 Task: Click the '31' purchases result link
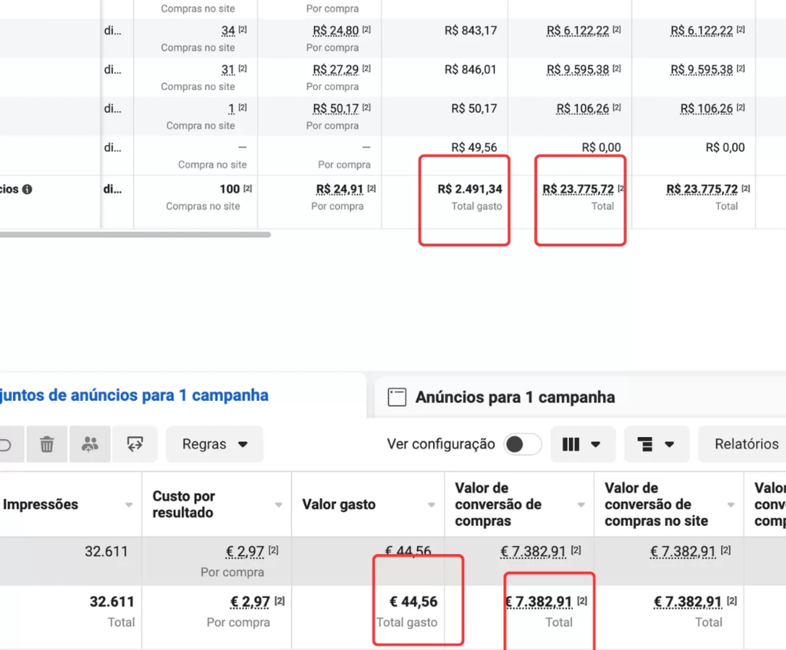pyautogui.click(x=228, y=69)
